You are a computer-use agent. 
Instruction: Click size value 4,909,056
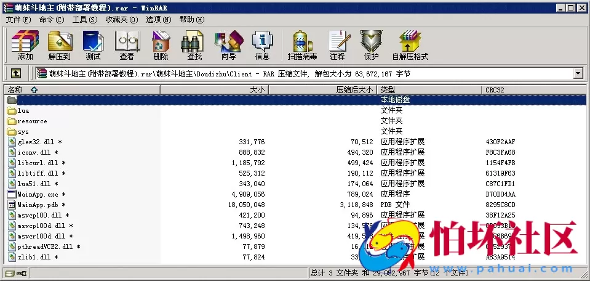[249, 194]
